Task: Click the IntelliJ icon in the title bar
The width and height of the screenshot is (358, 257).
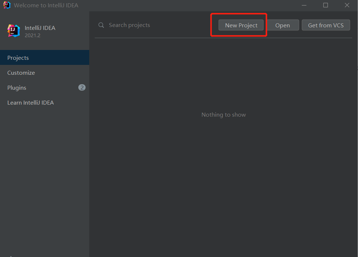Action: coord(7,5)
